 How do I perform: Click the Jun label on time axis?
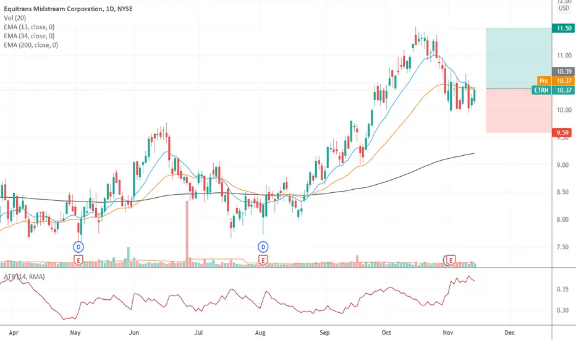click(134, 333)
